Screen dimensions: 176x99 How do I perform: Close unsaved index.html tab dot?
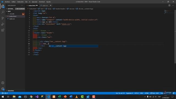37,5
